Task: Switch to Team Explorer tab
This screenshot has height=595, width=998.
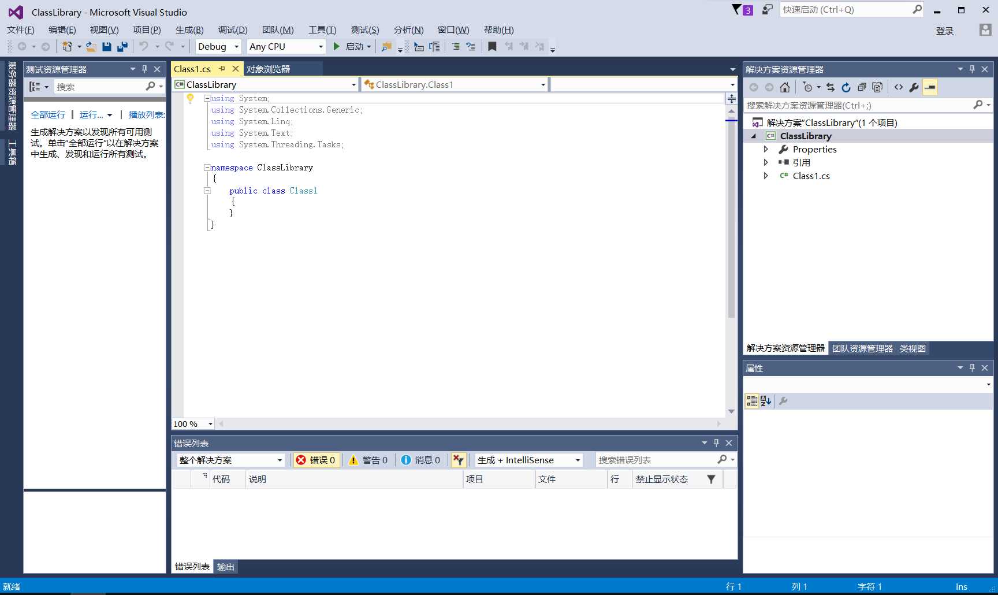Action: coord(862,348)
